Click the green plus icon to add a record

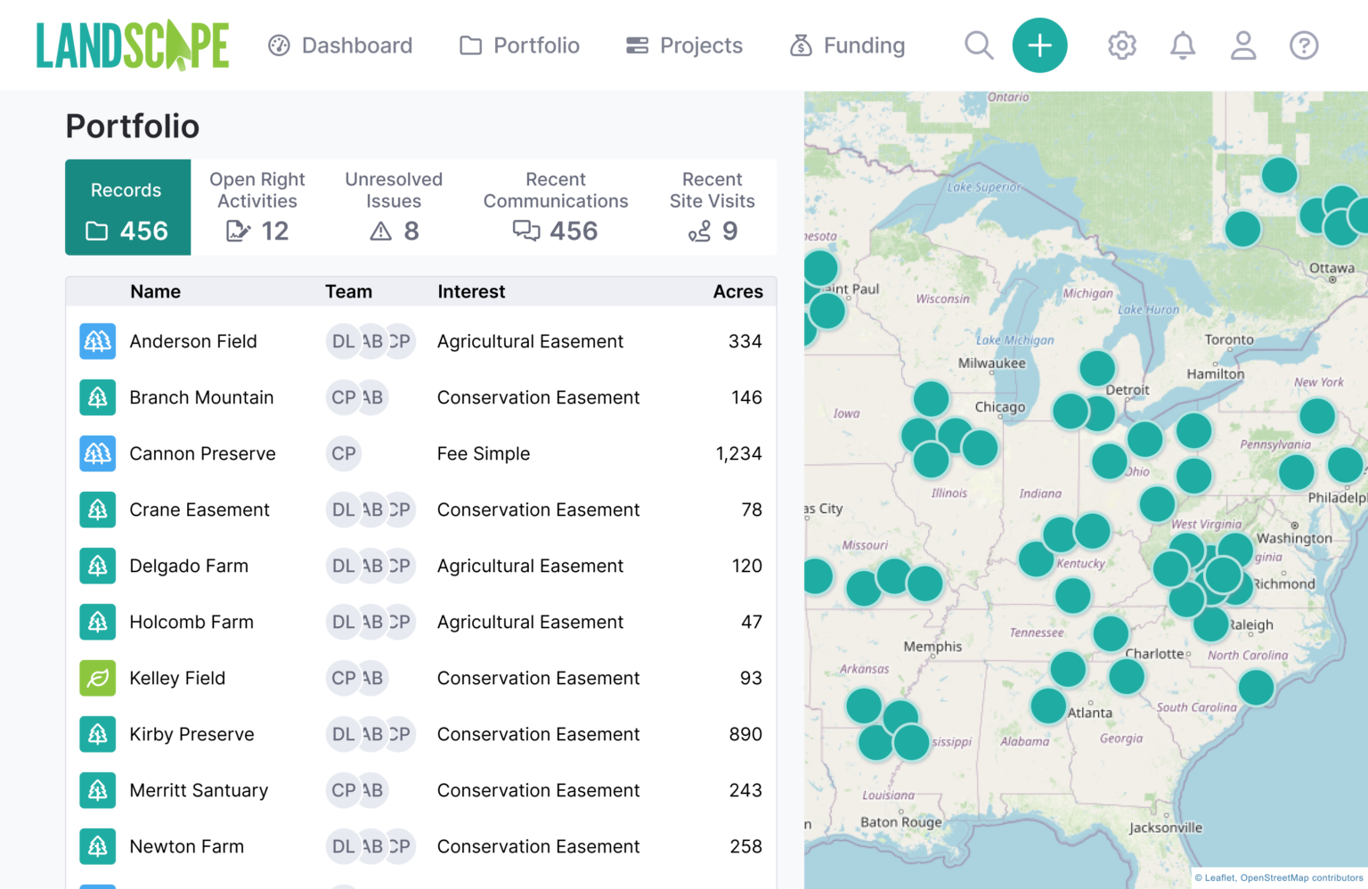(1039, 45)
